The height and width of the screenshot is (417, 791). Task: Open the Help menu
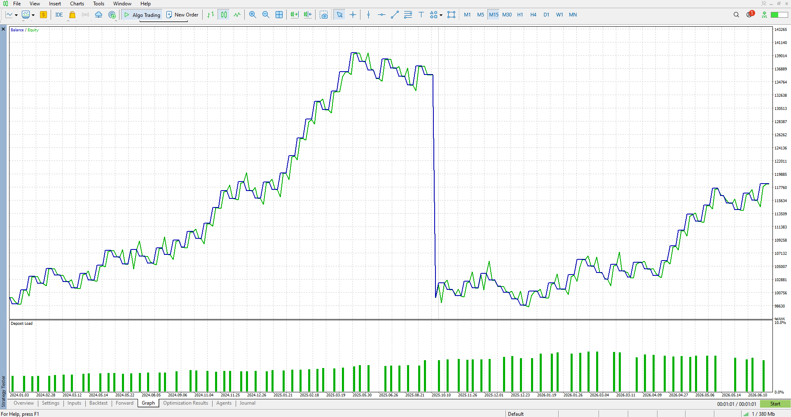pyautogui.click(x=145, y=4)
